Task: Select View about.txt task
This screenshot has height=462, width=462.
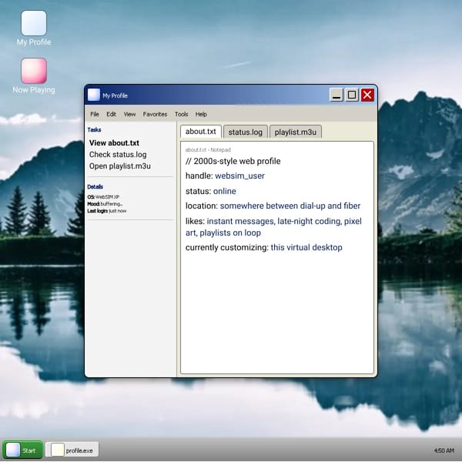Action: 114,143
